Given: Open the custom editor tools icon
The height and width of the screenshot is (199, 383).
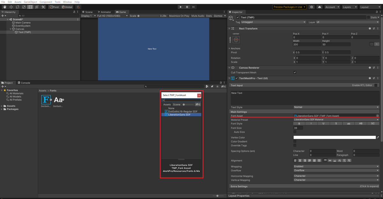Looking at the screenshot, I should pos(43,7).
